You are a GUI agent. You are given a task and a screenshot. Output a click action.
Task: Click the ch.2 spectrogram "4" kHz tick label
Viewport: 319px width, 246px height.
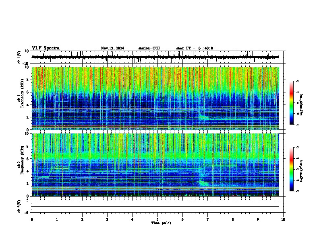(28, 171)
